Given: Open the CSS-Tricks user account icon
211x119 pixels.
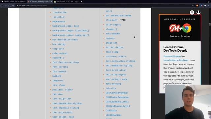Looking at the screenshot, I should pos(198,13).
